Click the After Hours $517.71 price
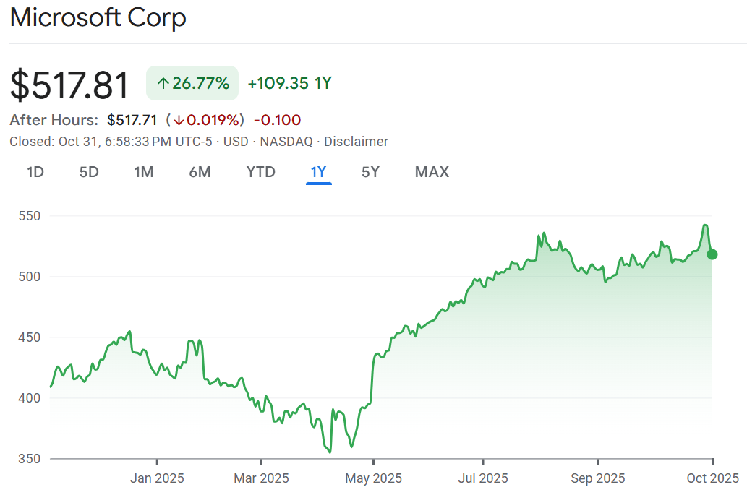 pos(132,120)
